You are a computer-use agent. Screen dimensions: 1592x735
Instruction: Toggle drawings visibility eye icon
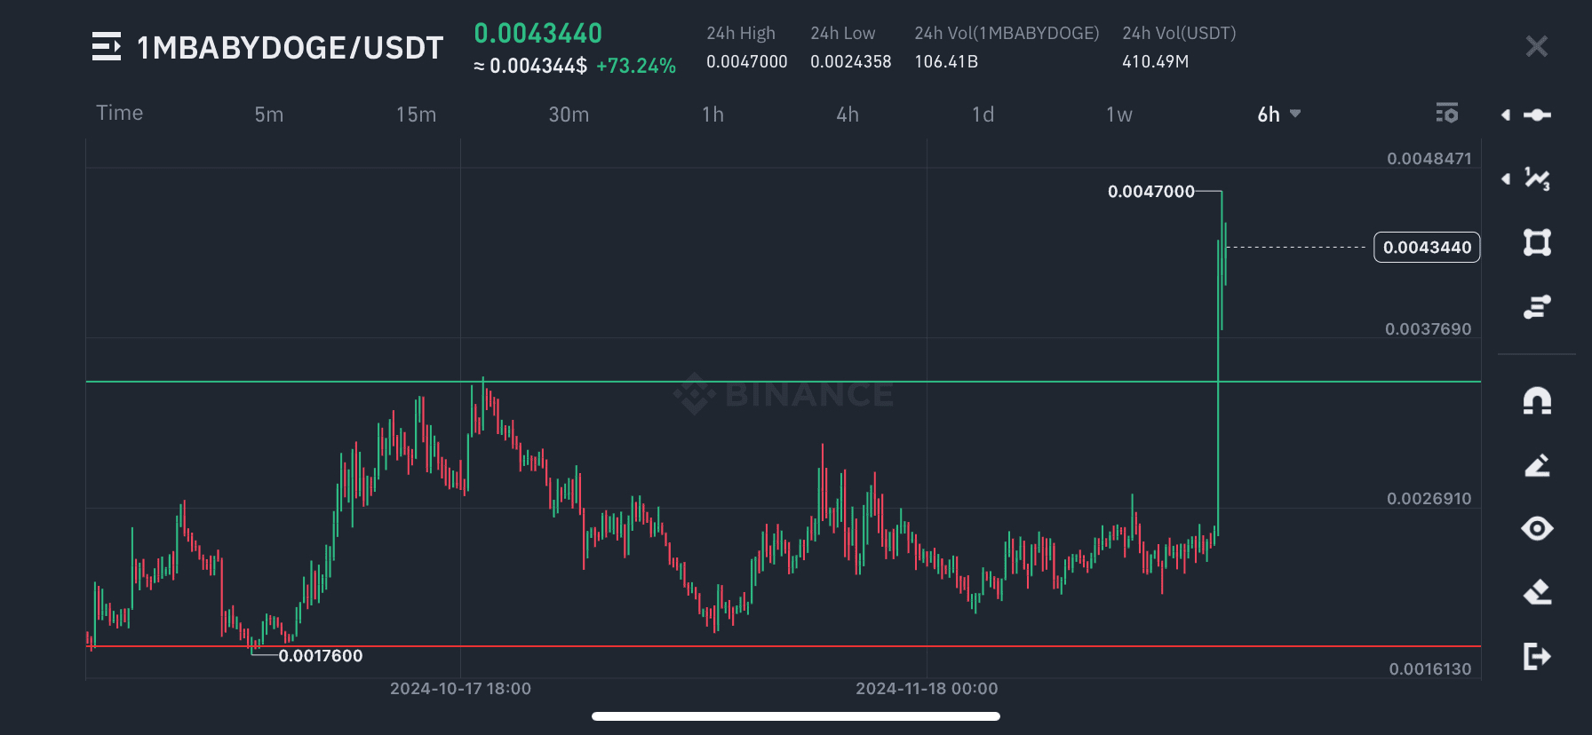(x=1538, y=528)
